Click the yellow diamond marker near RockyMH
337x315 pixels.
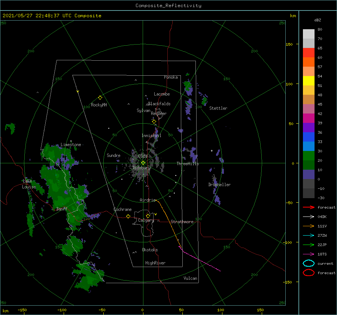[100, 98]
